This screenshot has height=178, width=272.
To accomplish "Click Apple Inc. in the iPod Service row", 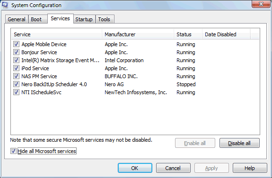I will pyautogui.click(x=116, y=68).
